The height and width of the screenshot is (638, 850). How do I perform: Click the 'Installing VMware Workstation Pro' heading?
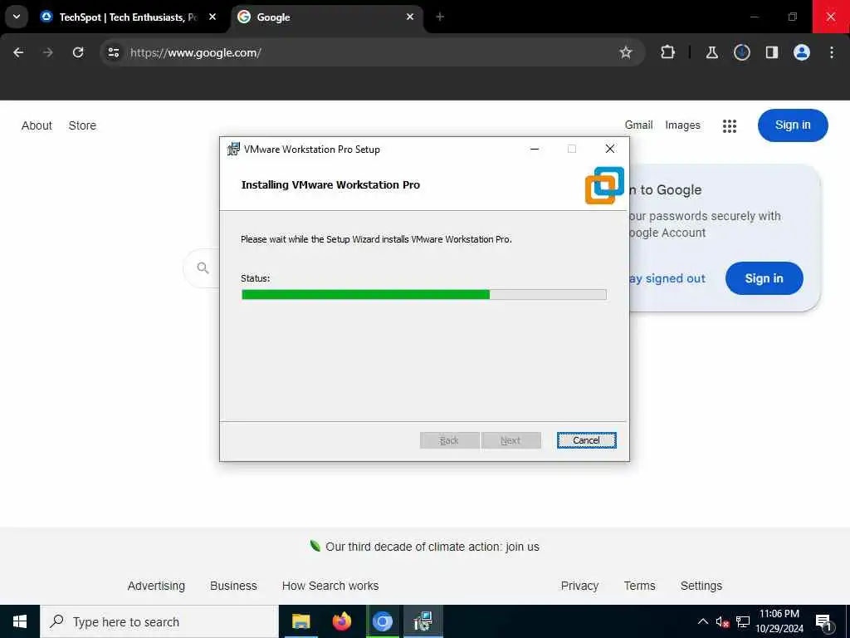(330, 185)
